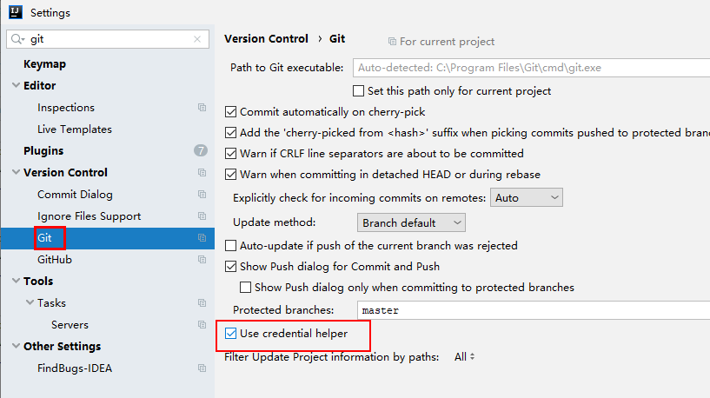Collapse the Version Control tree section

(16, 172)
